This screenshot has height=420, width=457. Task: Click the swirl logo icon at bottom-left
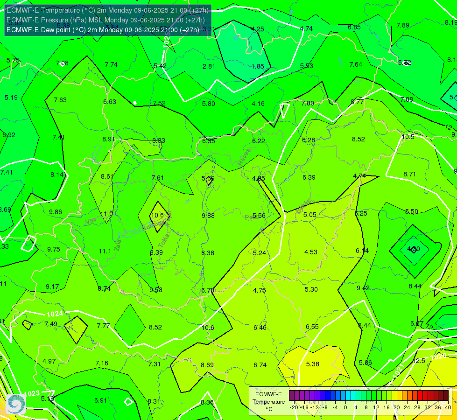click(16, 404)
